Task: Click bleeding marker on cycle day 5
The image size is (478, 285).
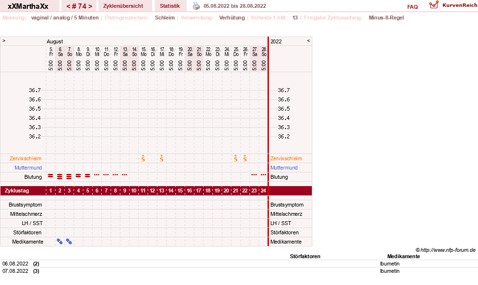Action: click(x=88, y=176)
